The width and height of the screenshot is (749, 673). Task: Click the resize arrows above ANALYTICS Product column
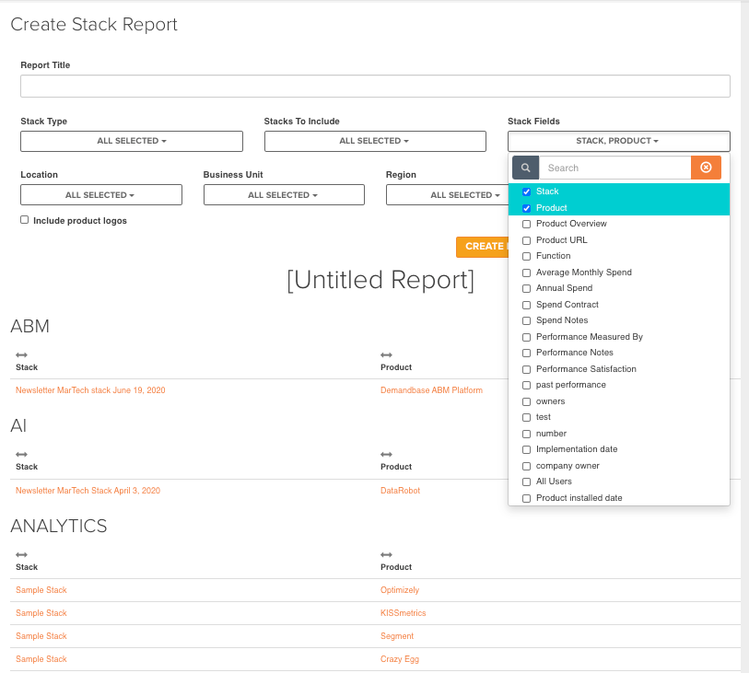pos(386,554)
